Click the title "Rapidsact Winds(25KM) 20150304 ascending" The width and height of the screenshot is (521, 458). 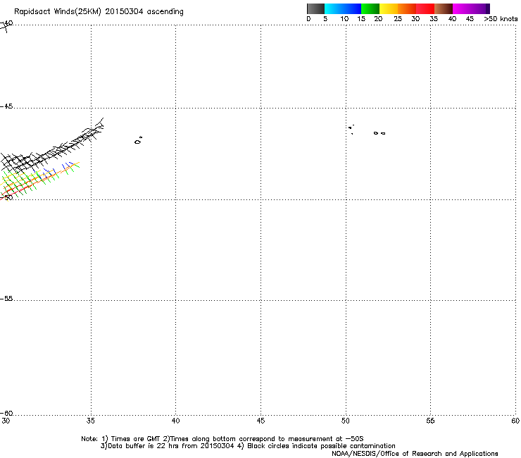click(x=99, y=12)
